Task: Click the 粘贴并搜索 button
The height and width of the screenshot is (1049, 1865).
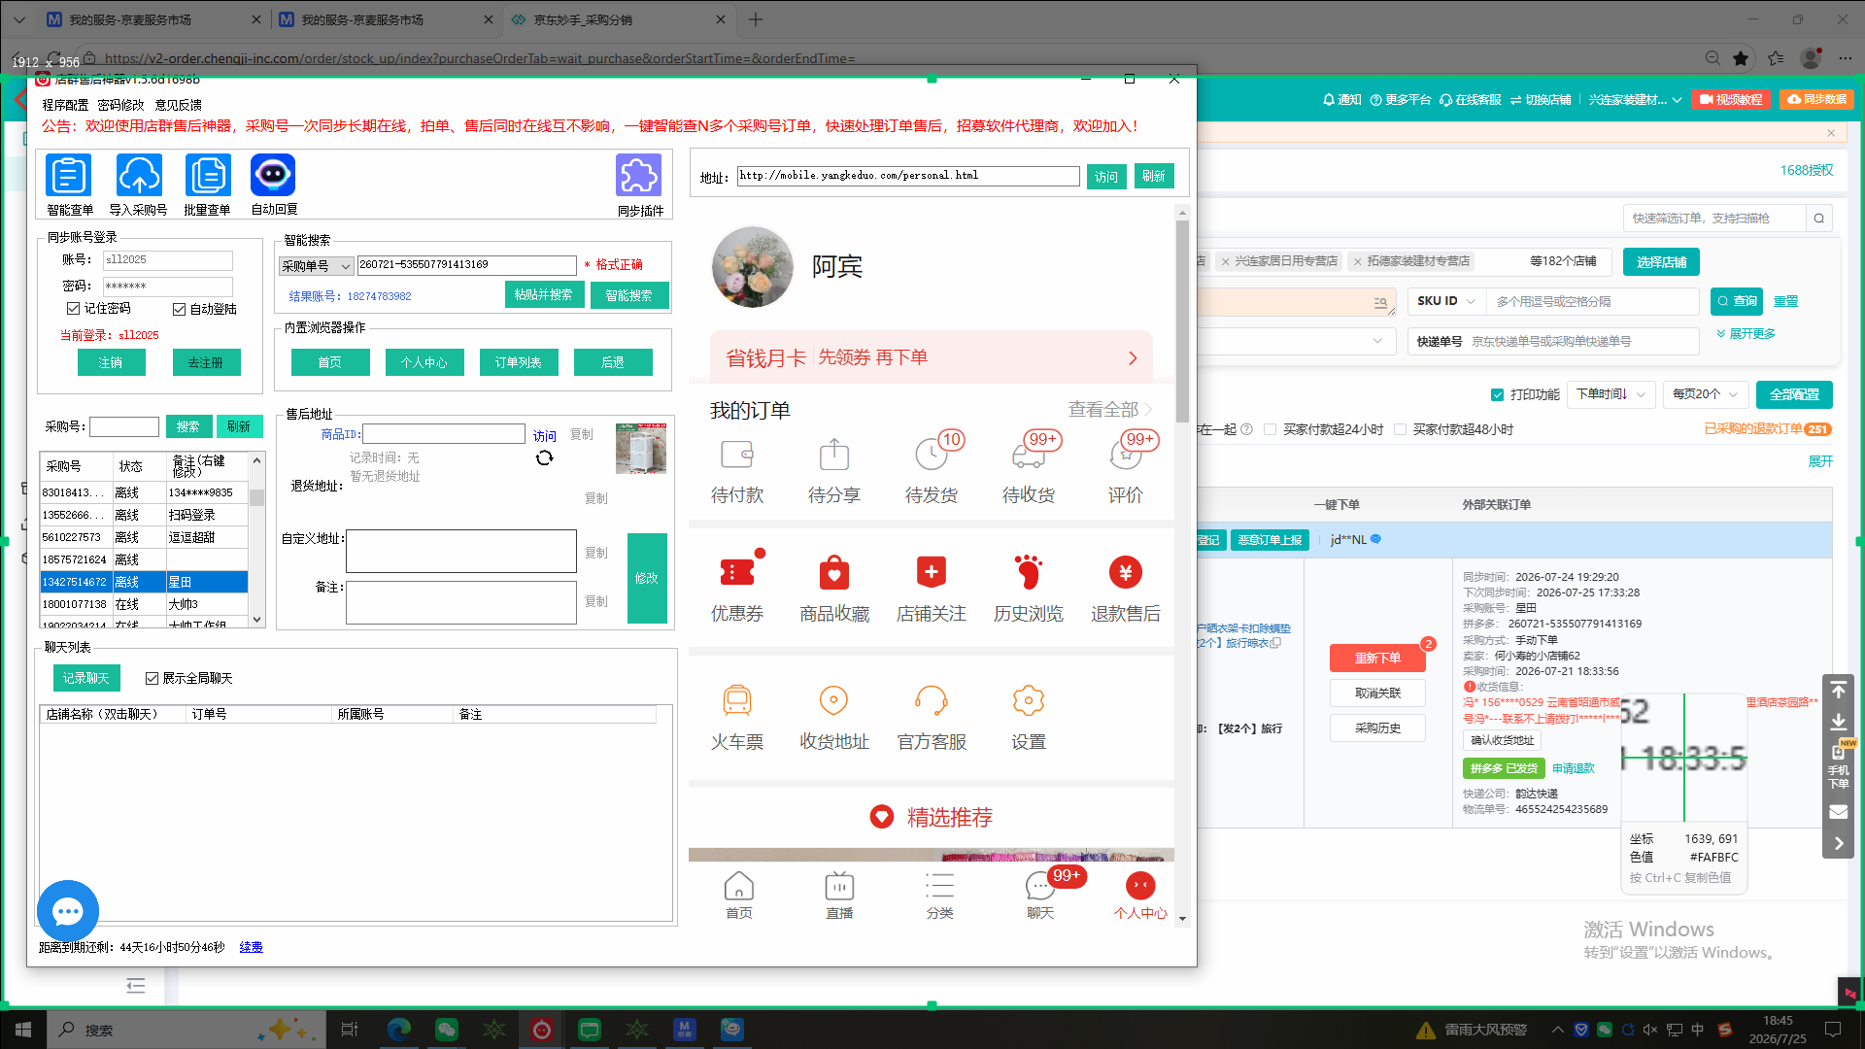Action: coord(544,295)
